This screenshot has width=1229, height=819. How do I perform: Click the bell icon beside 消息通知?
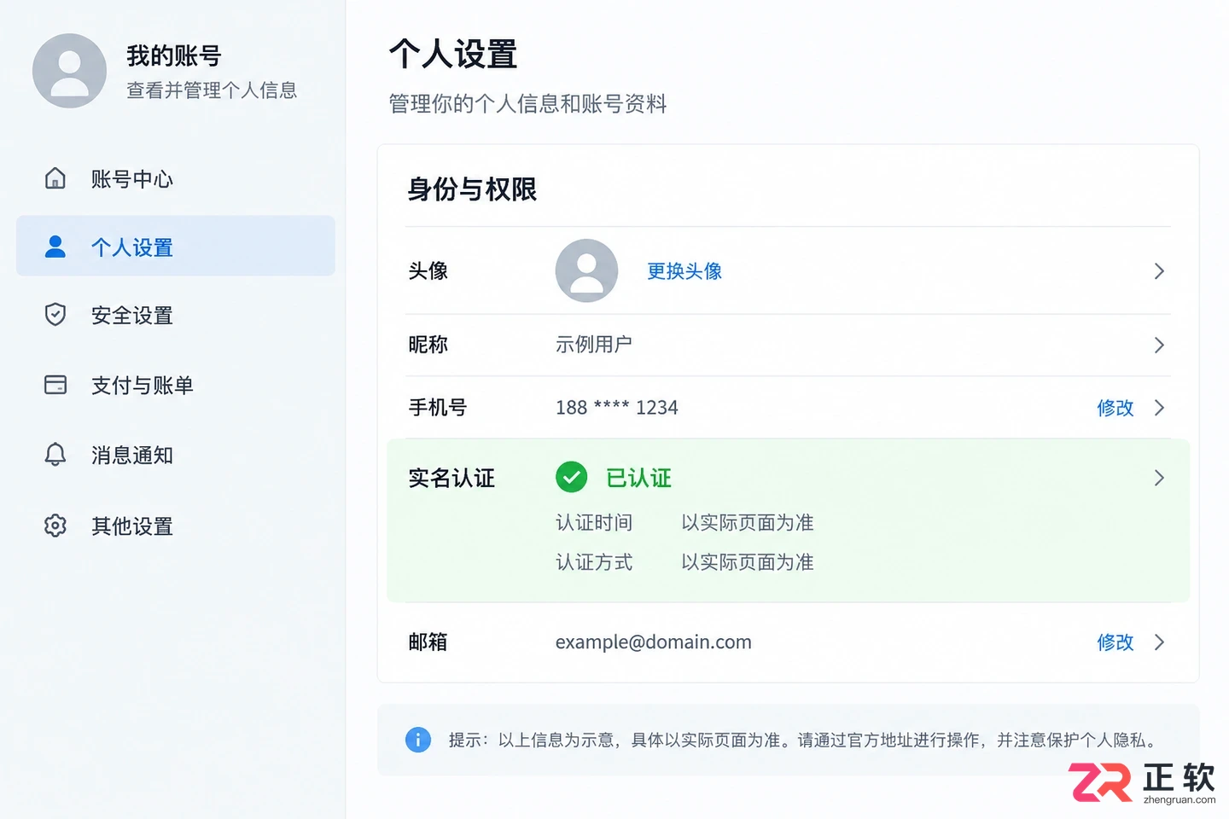coord(55,455)
